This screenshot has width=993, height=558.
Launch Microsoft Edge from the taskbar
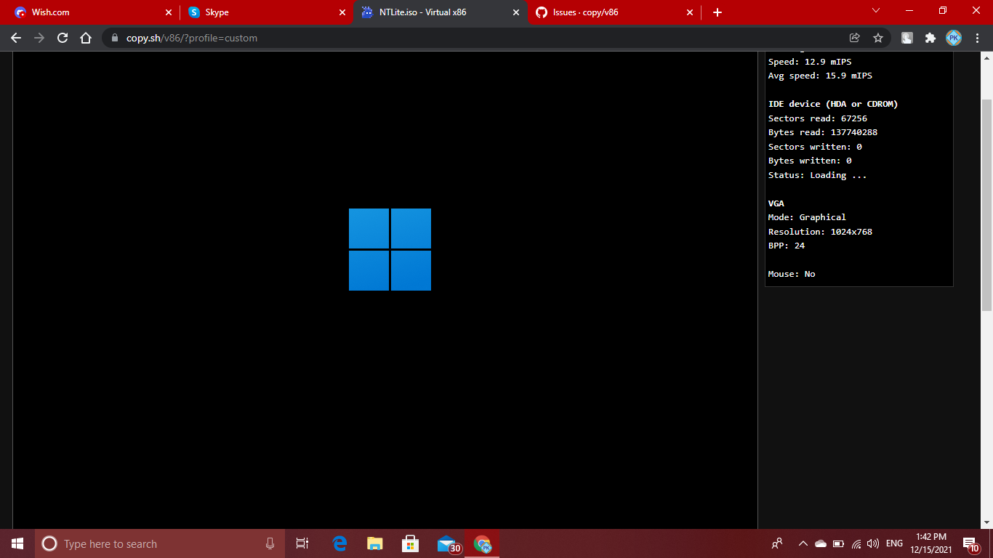click(x=338, y=543)
